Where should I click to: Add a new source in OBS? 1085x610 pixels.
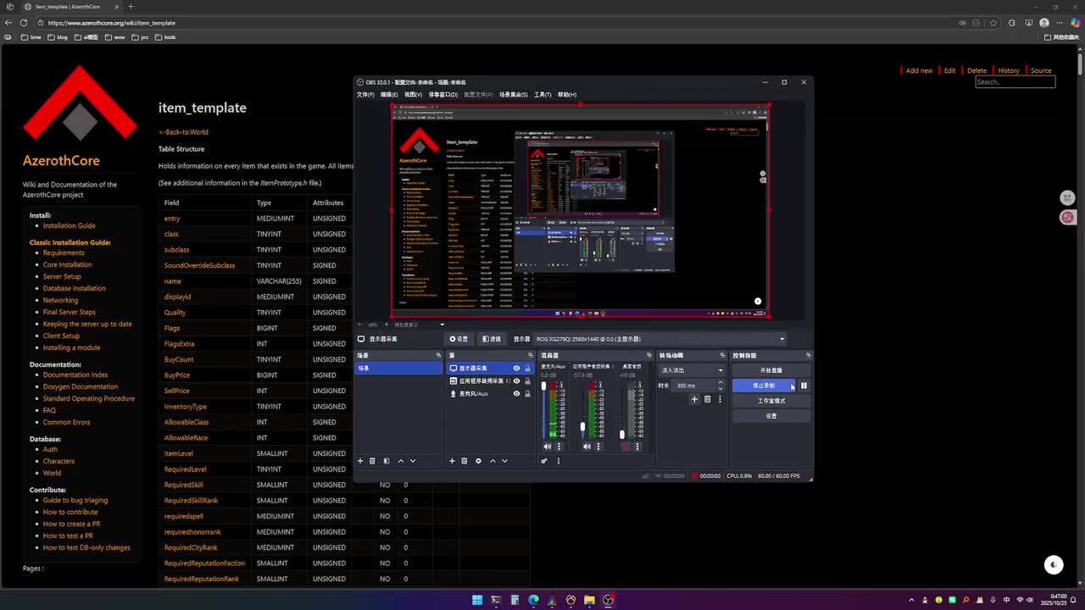pos(452,461)
